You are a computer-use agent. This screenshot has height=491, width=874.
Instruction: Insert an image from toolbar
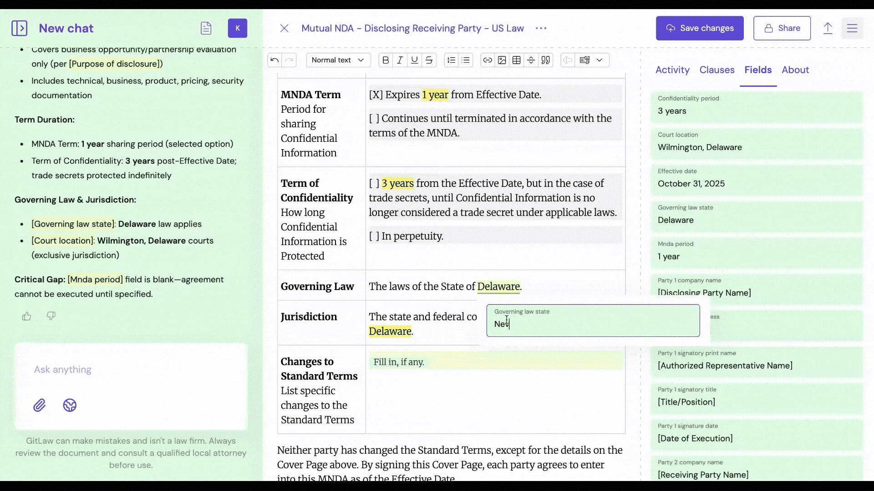point(502,60)
